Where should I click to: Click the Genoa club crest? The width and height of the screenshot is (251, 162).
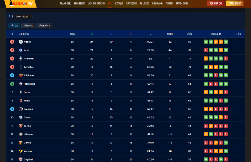tap(21, 143)
